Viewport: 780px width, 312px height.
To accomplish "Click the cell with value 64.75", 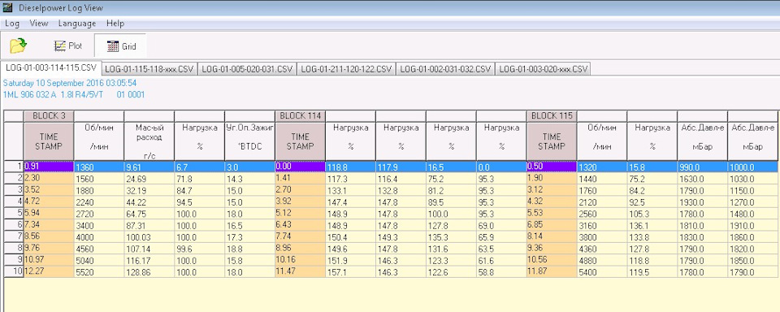I will pyautogui.click(x=149, y=214).
